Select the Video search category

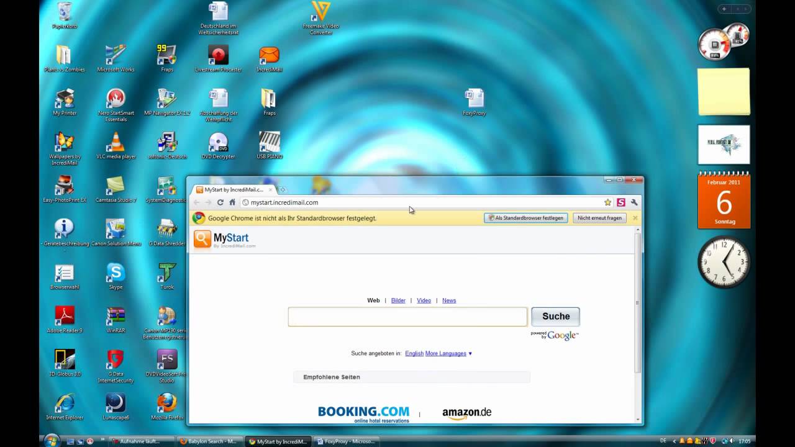point(424,300)
